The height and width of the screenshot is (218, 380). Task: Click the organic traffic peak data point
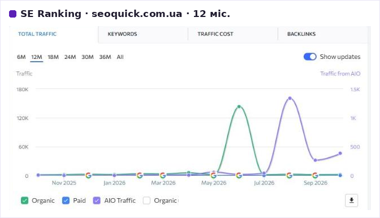tap(239, 106)
